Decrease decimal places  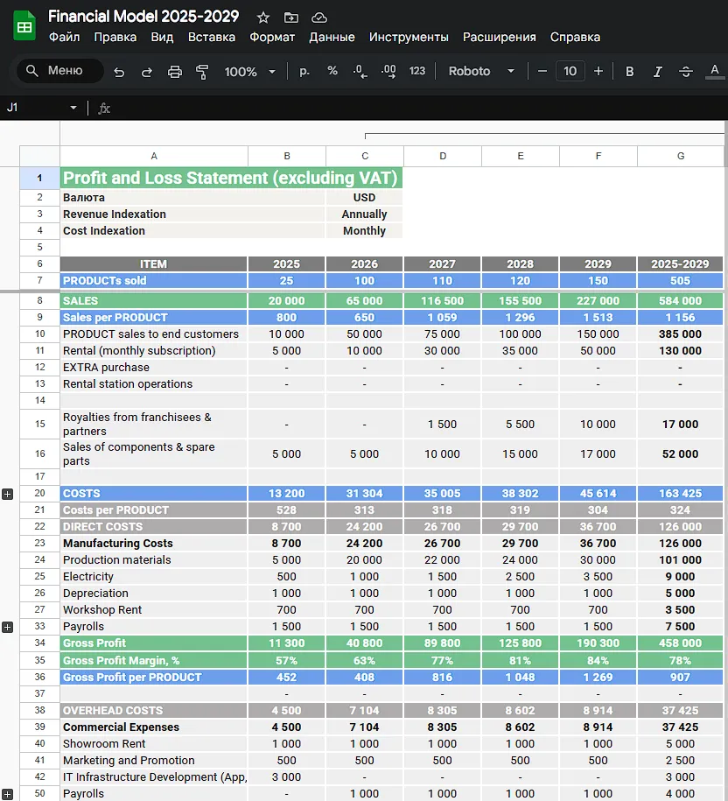coord(360,71)
